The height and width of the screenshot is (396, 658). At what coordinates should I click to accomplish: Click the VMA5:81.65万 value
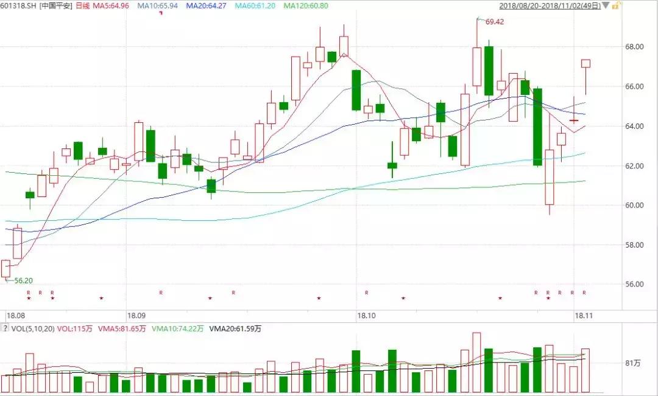tap(122, 329)
